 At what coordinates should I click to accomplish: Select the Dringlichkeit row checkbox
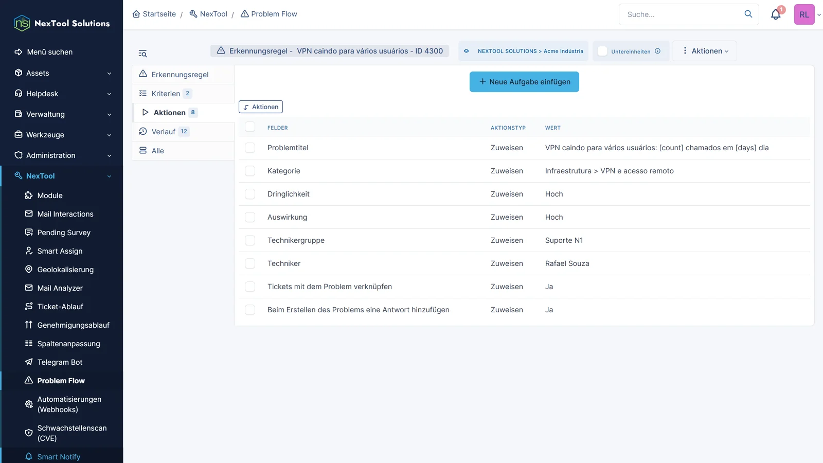250,194
